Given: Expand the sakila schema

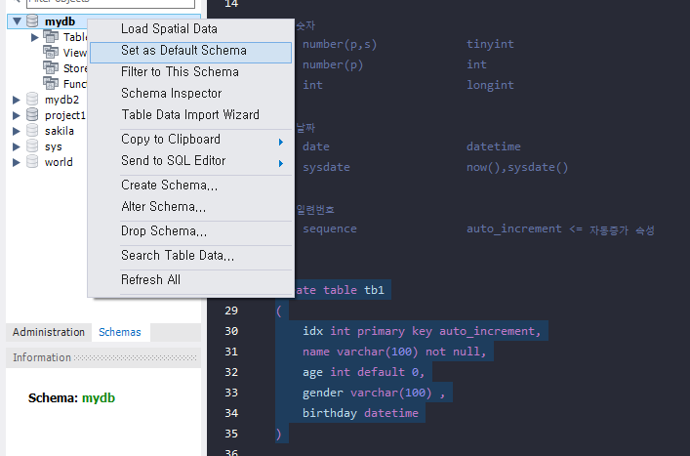Looking at the screenshot, I should click(x=17, y=131).
